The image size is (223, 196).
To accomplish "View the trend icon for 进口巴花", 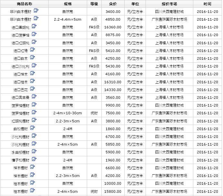I will click(x=32, y=89).
